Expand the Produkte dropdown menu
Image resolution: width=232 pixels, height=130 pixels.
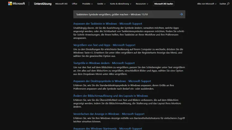[87, 4]
